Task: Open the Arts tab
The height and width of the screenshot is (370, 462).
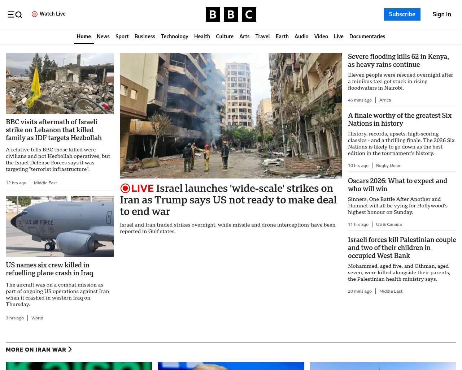Action: (x=244, y=36)
